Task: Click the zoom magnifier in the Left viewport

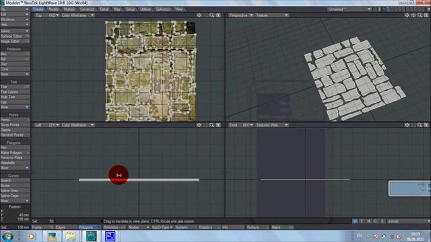Action: 211,125
